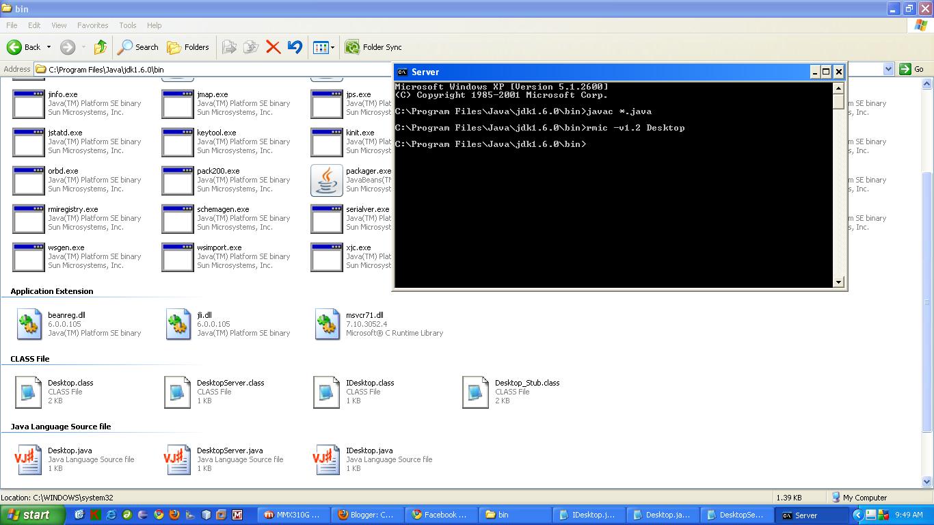Open the Favorites menu

pyautogui.click(x=92, y=25)
